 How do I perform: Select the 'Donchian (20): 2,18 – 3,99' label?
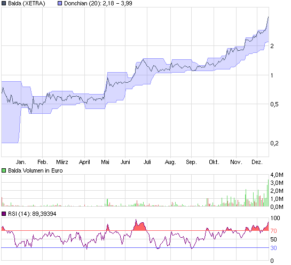click(x=98, y=3)
